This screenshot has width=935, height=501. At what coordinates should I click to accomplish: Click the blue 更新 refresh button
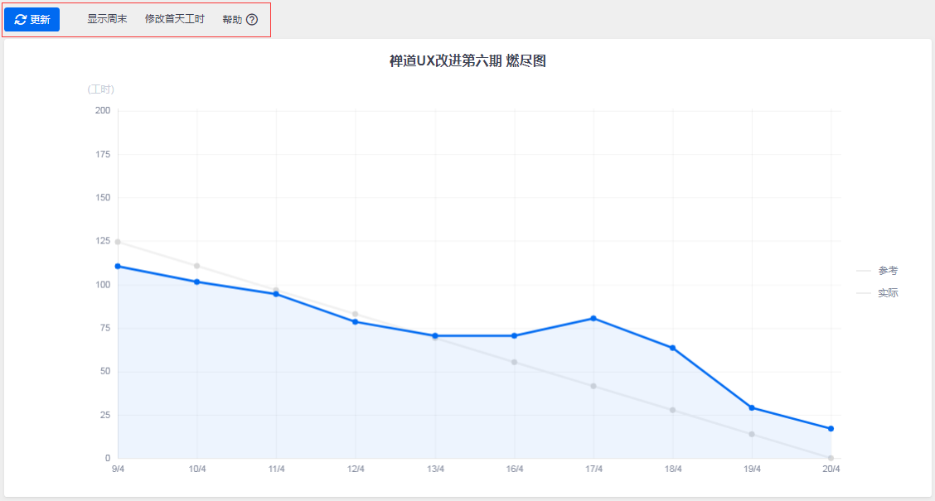click(x=31, y=20)
